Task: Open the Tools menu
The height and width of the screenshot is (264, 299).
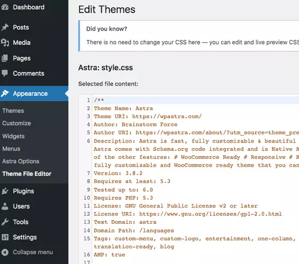Action: click(21, 222)
